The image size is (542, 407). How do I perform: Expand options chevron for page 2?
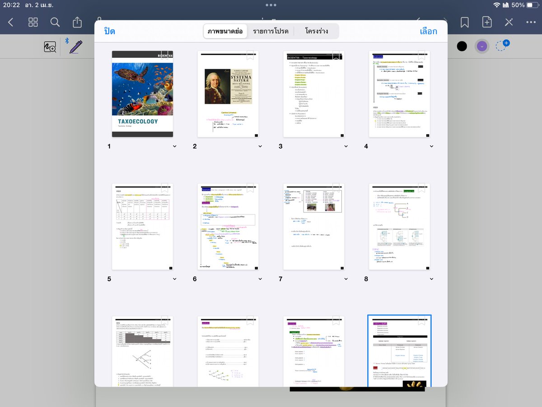[x=260, y=146]
